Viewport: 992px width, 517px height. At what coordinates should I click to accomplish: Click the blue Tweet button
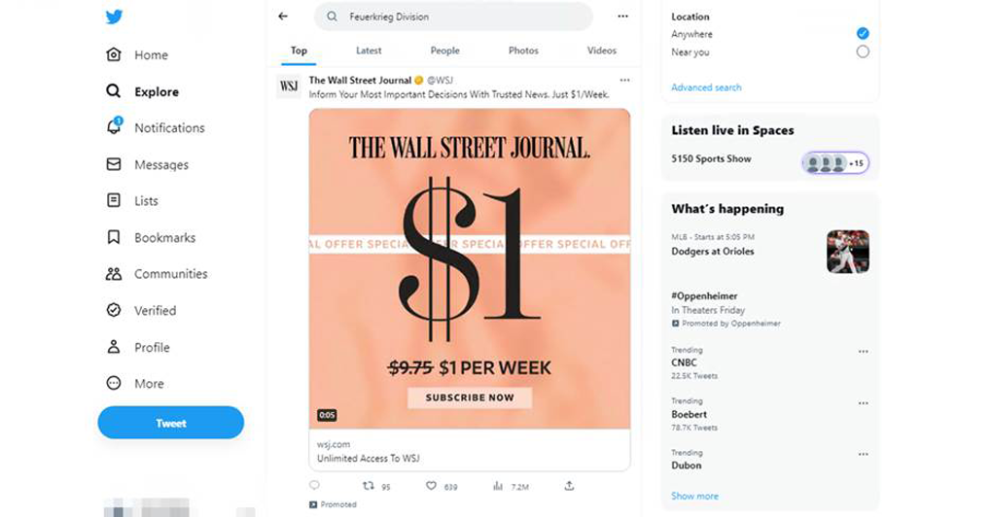click(171, 423)
